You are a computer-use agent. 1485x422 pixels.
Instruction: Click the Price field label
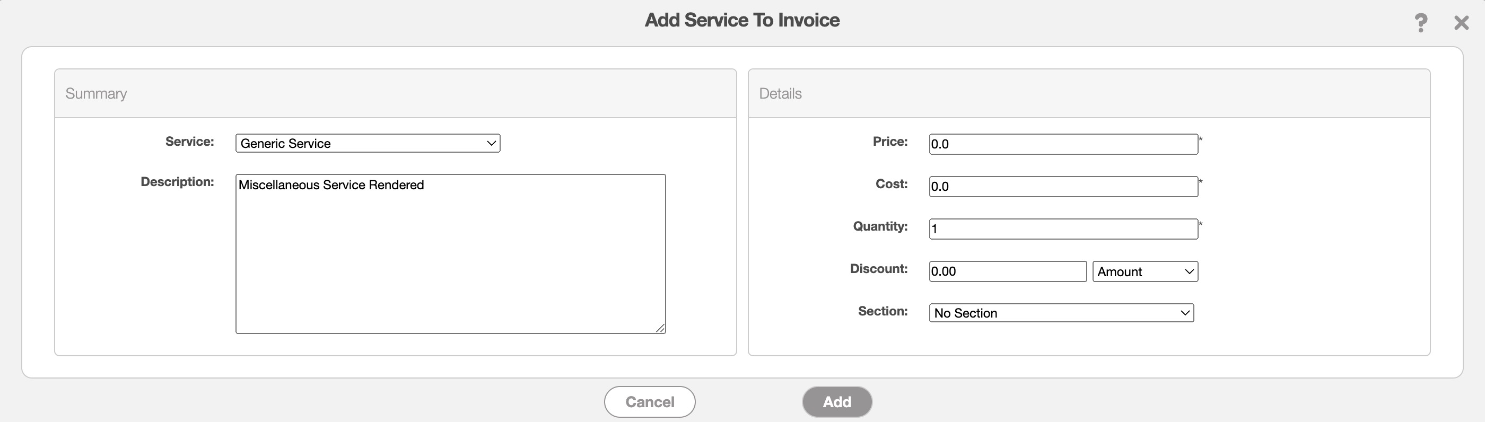coord(889,142)
